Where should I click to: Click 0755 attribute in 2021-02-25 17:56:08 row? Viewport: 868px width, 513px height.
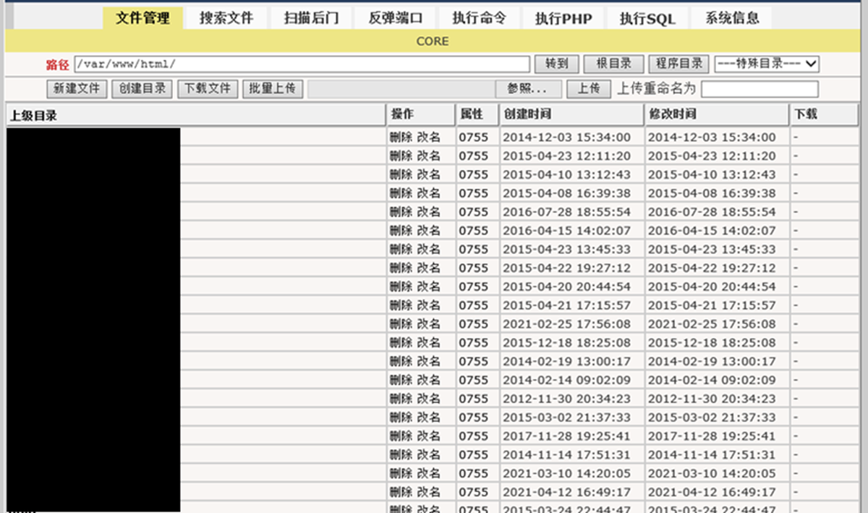(x=474, y=324)
